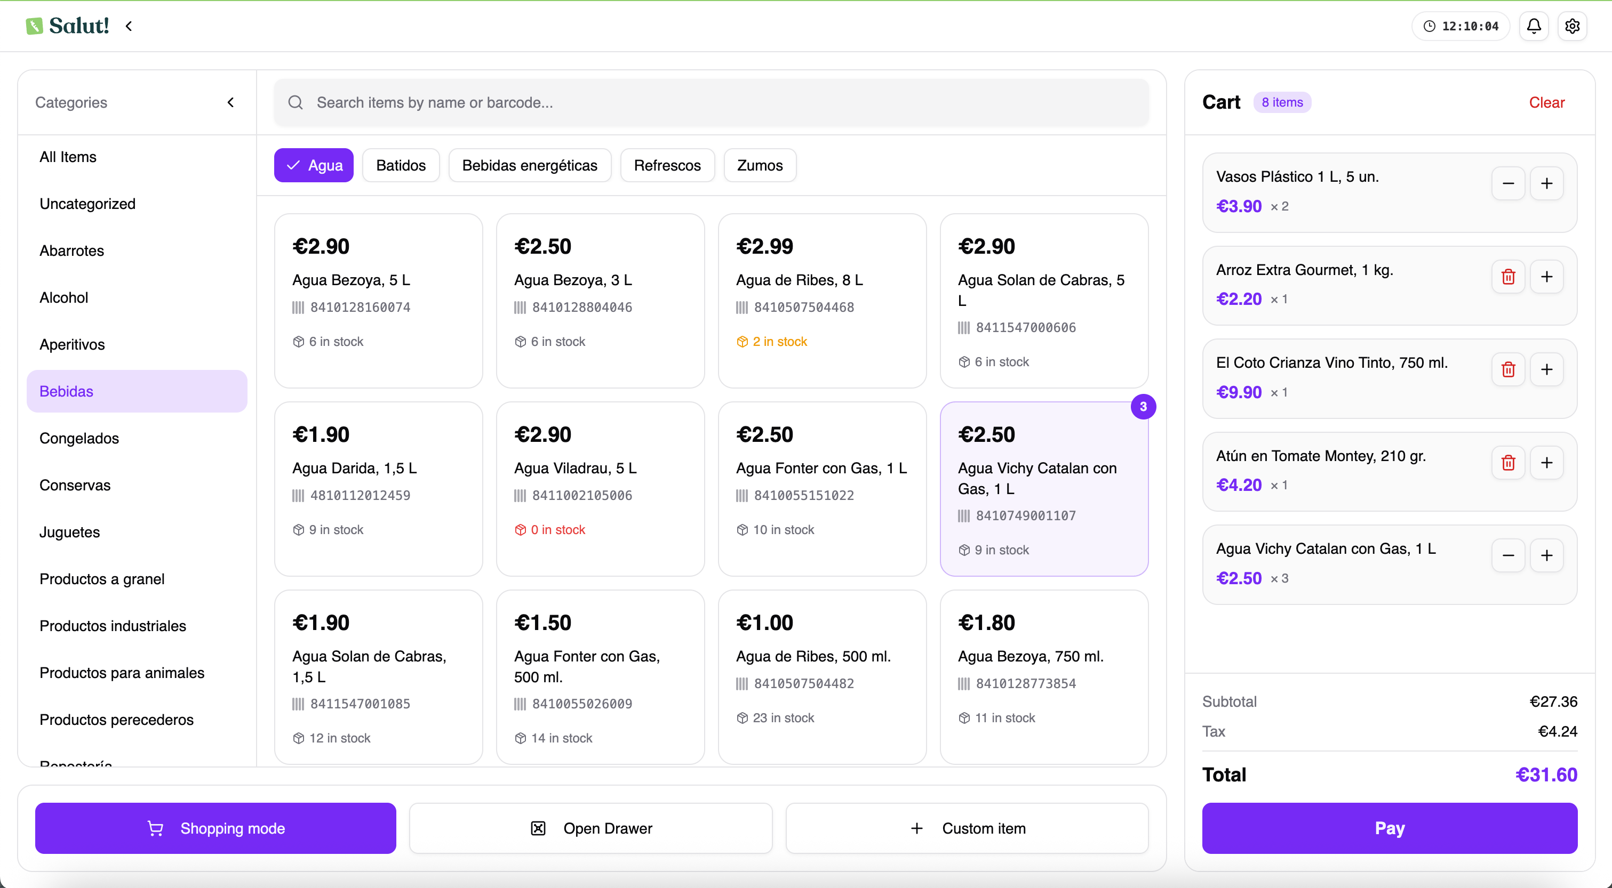
Task: Open the cash drawer
Action: click(x=590, y=828)
